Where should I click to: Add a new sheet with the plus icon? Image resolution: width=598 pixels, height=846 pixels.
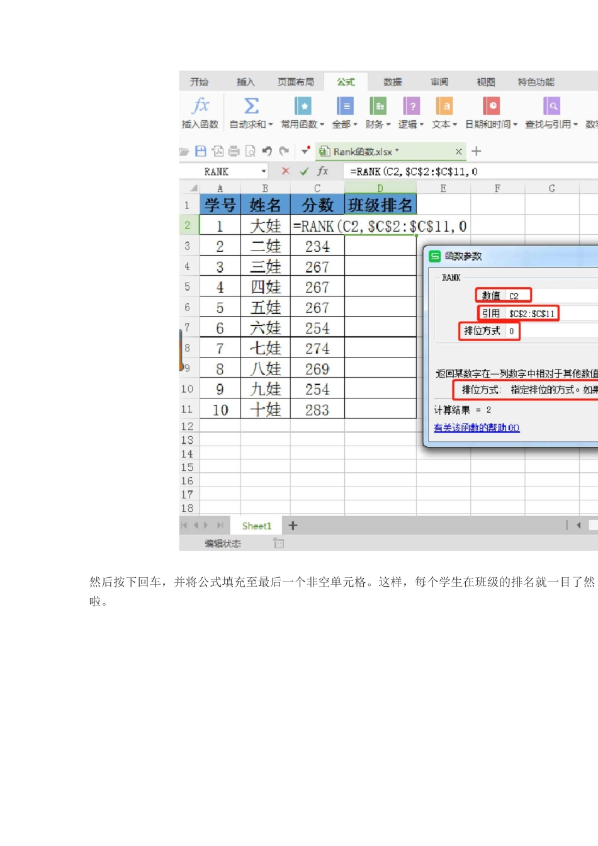(x=293, y=525)
